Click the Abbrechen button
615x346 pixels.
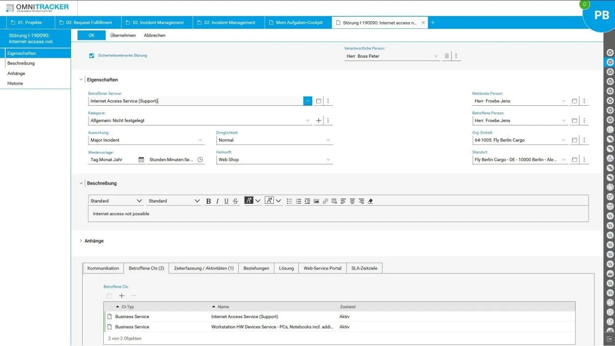pos(155,35)
